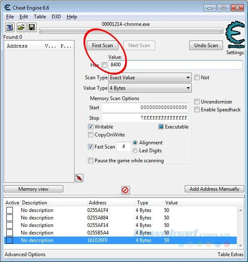Click Add Address Manually button
This screenshot has height=262, width=248.
(x=215, y=189)
